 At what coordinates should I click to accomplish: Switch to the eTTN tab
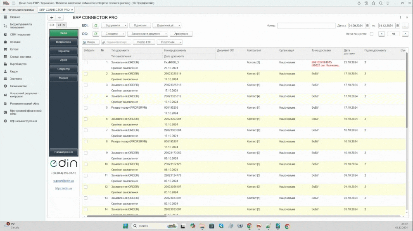coord(61,25)
